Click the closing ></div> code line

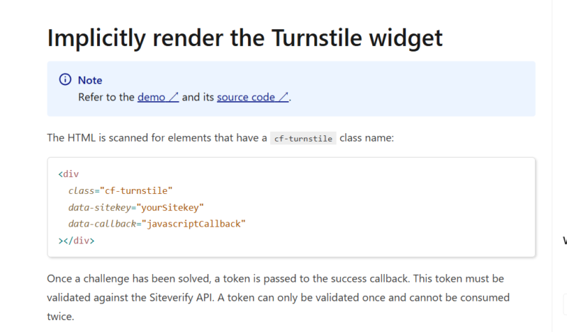coord(76,241)
